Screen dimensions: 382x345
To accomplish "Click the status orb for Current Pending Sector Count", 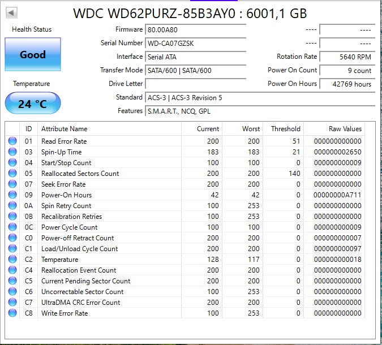I will [12, 281].
